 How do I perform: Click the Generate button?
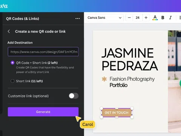click(43, 112)
